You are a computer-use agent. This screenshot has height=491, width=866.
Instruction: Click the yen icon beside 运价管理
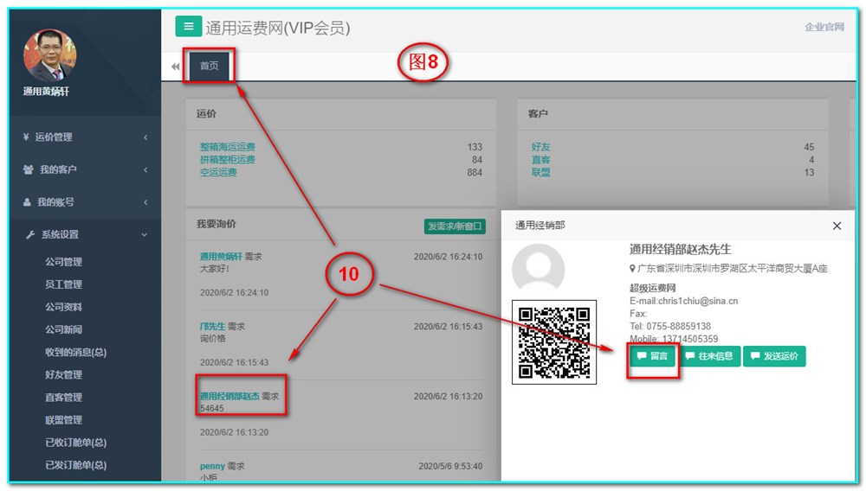[26, 137]
